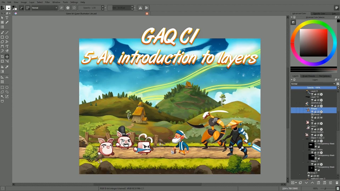
Task: Select the Perspective Grid tool
Action: tap(7, 77)
